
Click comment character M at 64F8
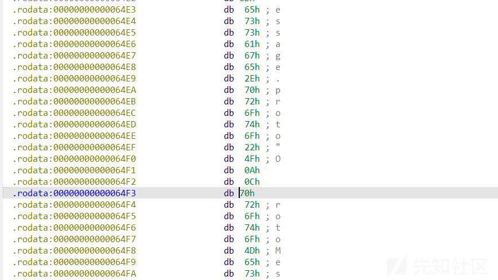tap(278, 251)
